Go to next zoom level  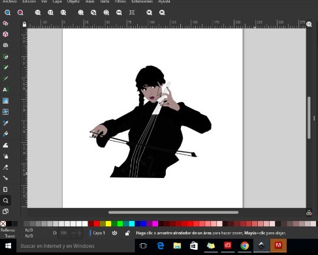pos(162,12)
